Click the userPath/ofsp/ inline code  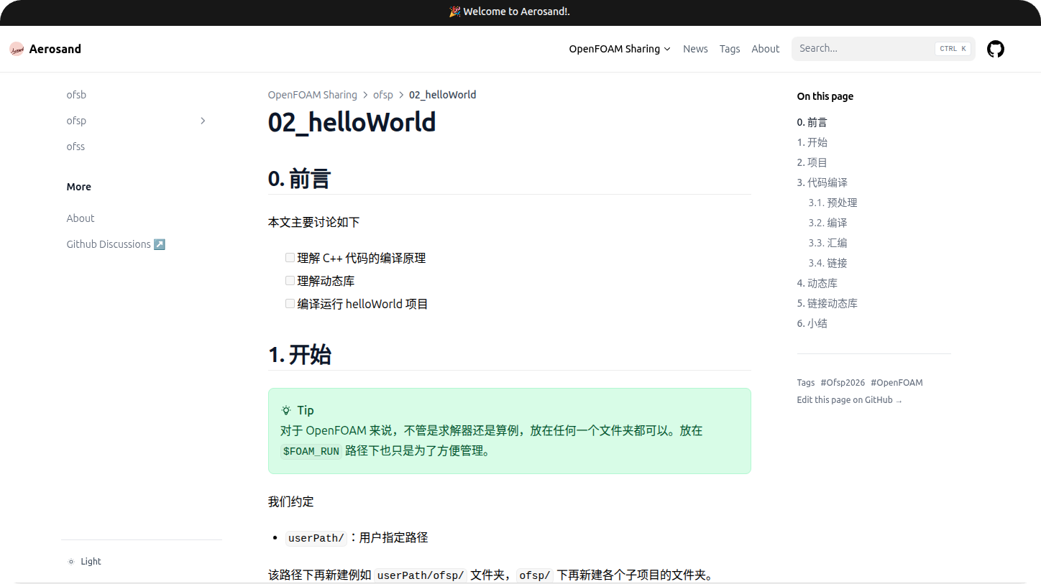point(421,575)
